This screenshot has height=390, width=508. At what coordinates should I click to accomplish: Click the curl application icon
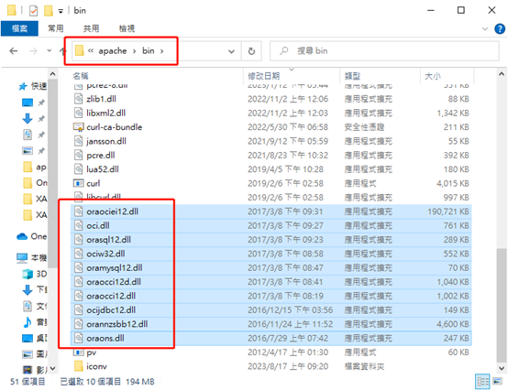click(79, 183)
